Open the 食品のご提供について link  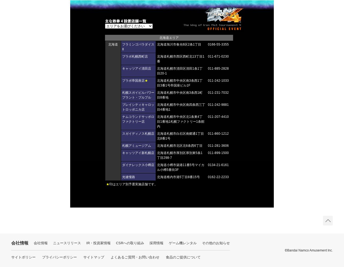coord(183,257)
